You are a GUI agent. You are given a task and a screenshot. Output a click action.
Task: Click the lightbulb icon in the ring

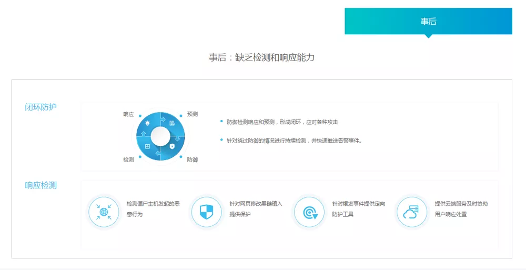(148, 123)
